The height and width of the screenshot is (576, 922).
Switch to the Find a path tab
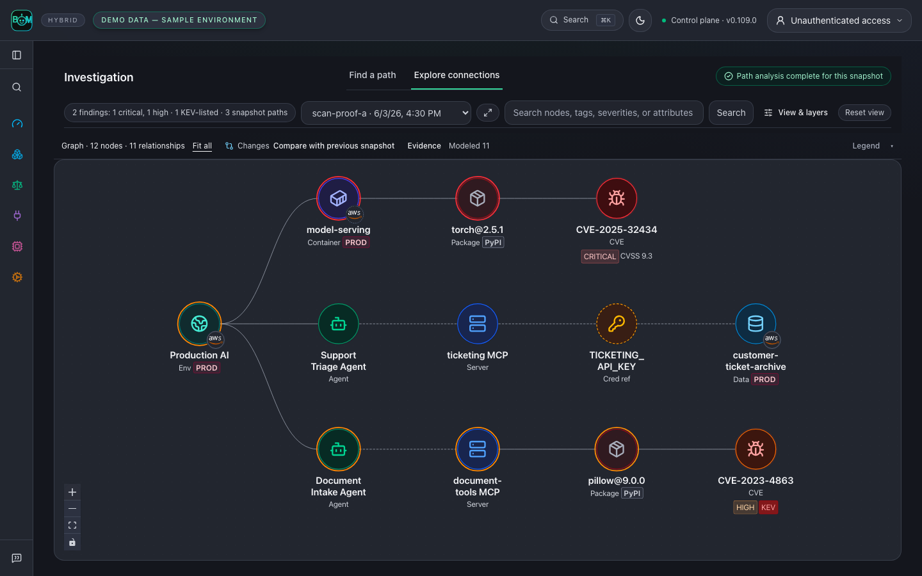click(x=373, y=75)
